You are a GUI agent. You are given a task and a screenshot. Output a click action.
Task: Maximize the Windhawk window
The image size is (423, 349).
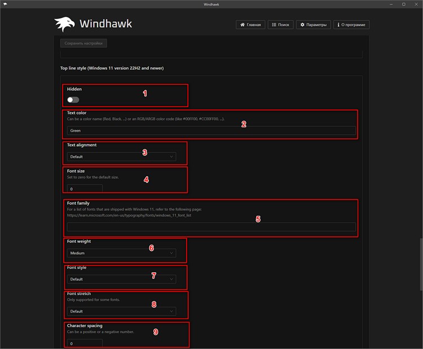pyautogui.click(x=404, y=4)
